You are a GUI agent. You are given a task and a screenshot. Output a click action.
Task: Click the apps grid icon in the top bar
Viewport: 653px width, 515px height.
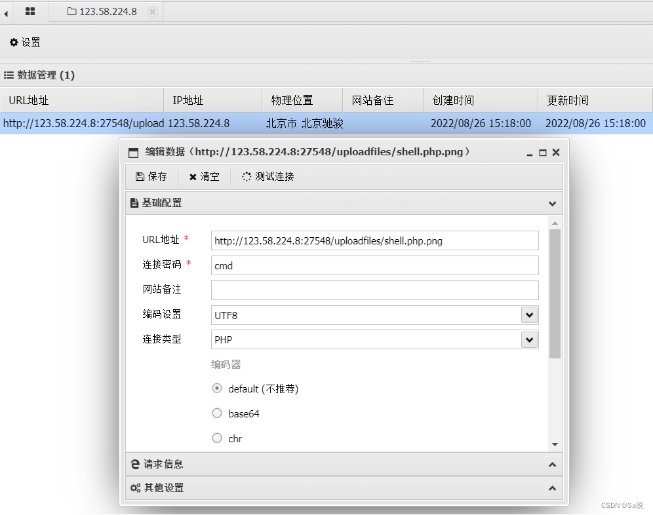(x=29, y=11)
